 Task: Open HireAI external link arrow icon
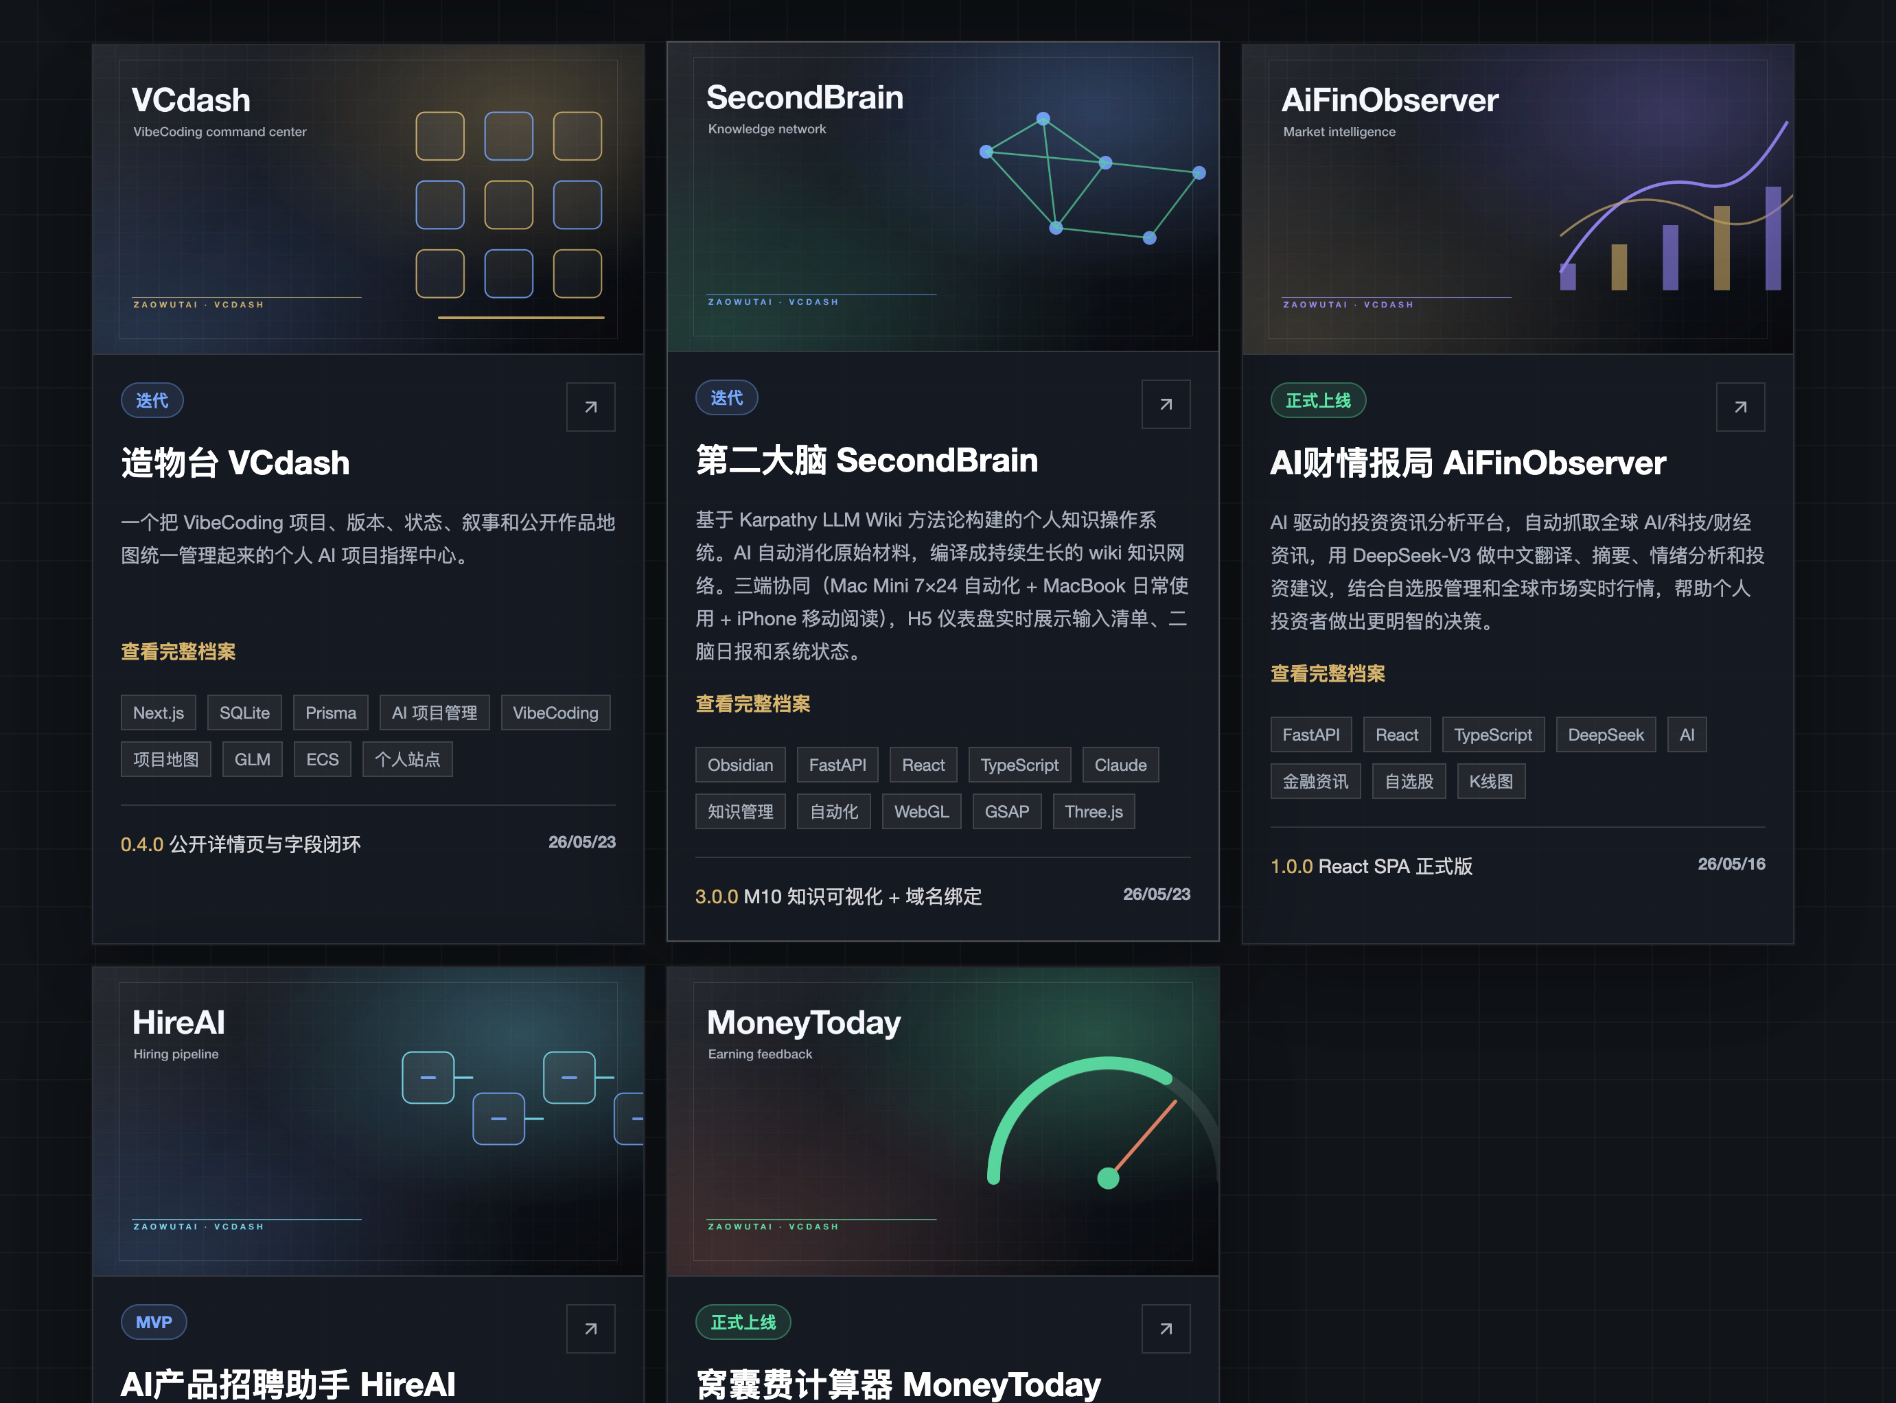[590, 1328]
